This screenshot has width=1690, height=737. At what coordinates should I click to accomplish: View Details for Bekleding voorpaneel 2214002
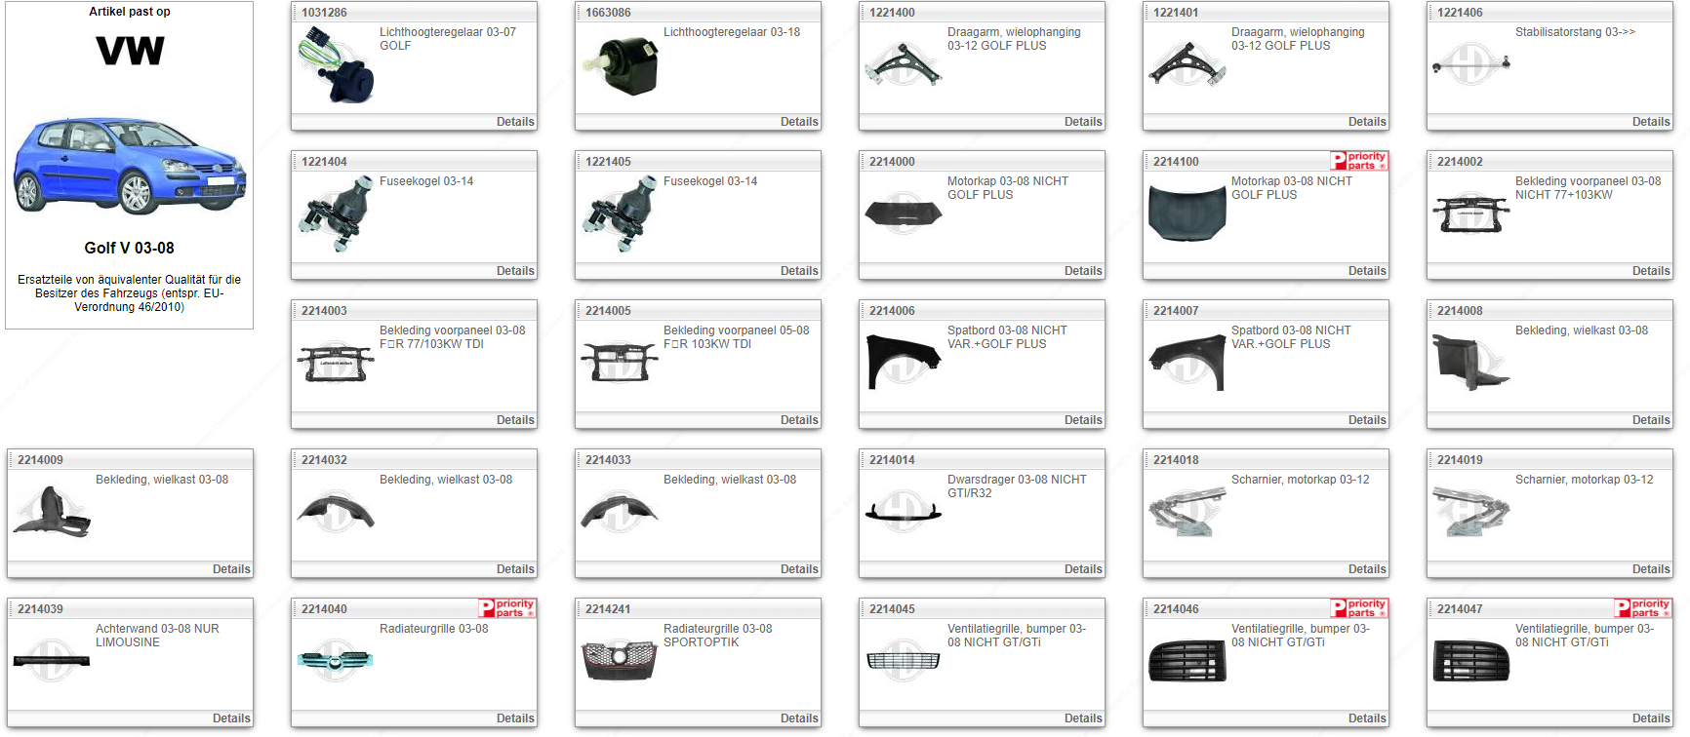(1650, 271)
